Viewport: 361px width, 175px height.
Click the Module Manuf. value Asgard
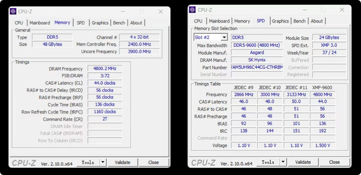pyautogui.click(x=257, y=52)
